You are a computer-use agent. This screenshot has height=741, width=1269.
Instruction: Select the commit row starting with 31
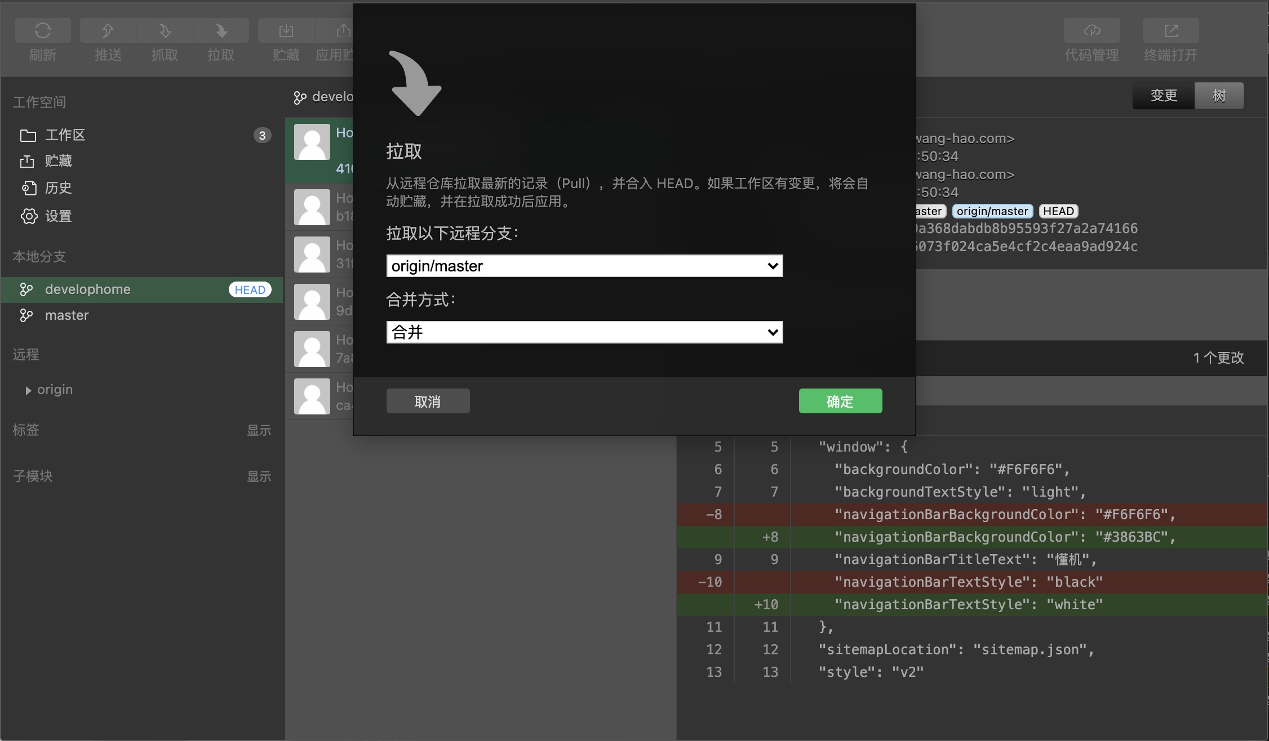point(319,255)
